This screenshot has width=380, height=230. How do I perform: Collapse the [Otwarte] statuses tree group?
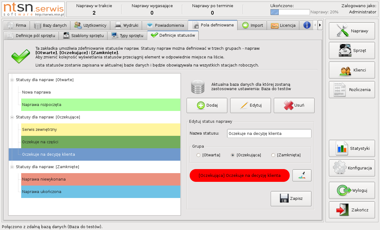click(12, 80)
